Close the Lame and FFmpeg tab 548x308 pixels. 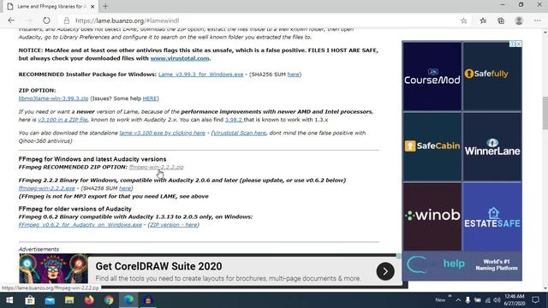tap(92, 6)
